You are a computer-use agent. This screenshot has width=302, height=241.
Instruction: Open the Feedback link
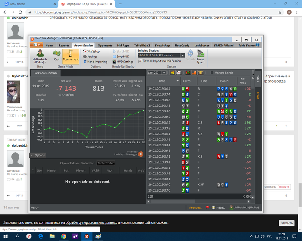tap(195, 207)
